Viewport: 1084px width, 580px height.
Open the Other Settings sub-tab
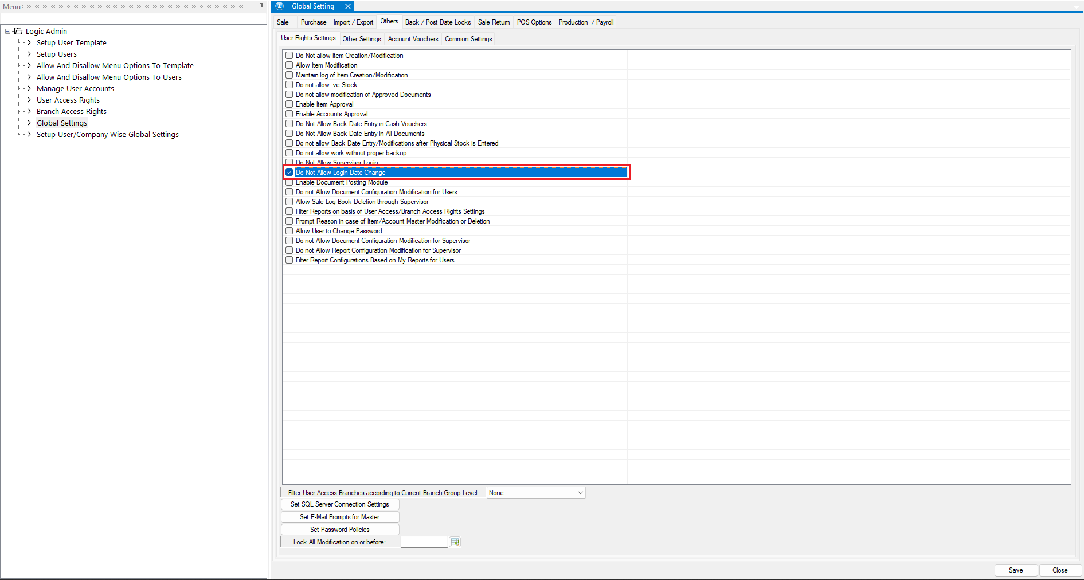(x=361, y=39)
